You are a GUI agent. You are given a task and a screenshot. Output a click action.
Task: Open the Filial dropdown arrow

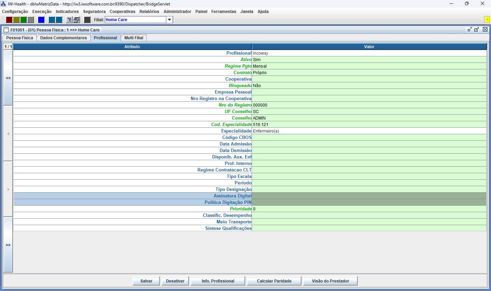point(169,20)
